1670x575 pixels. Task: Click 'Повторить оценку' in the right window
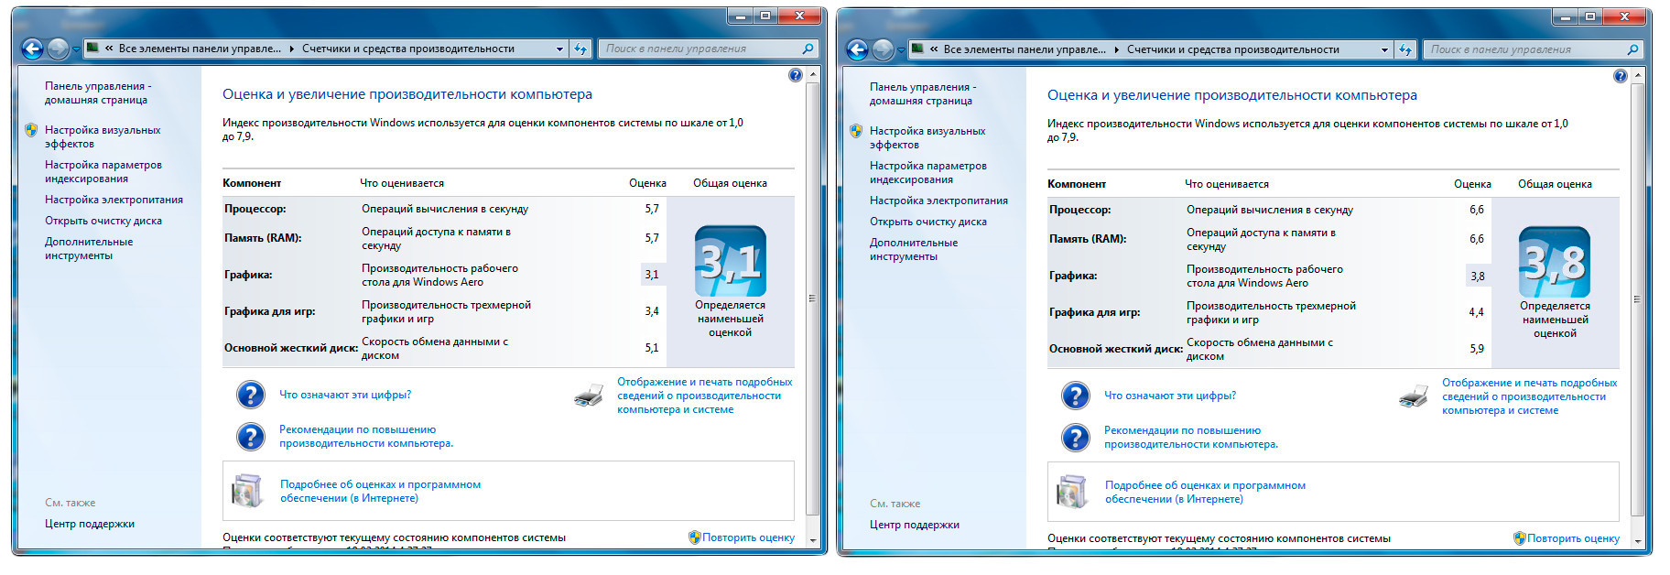point(1572,538)
